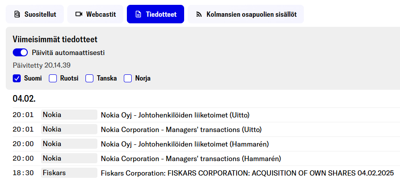Open the Suositellut tab
400x180 pixels.
[34, 15]
